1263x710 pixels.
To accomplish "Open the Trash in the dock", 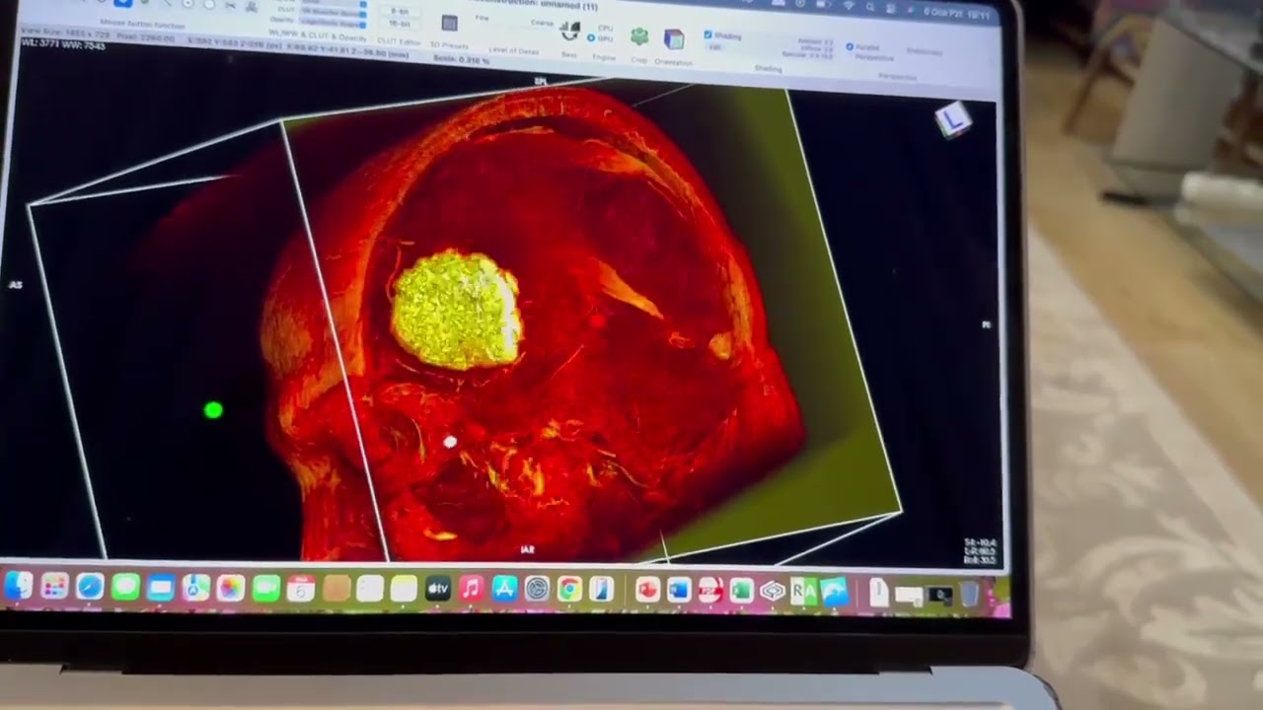I will 969,593.
